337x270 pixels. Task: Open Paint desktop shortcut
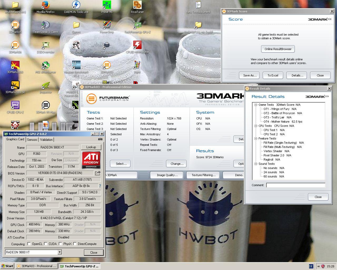(x=137, y=67)
